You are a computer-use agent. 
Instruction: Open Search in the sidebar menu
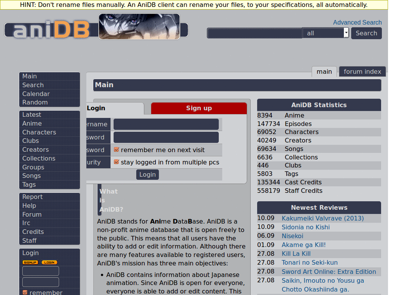[50, 85]
